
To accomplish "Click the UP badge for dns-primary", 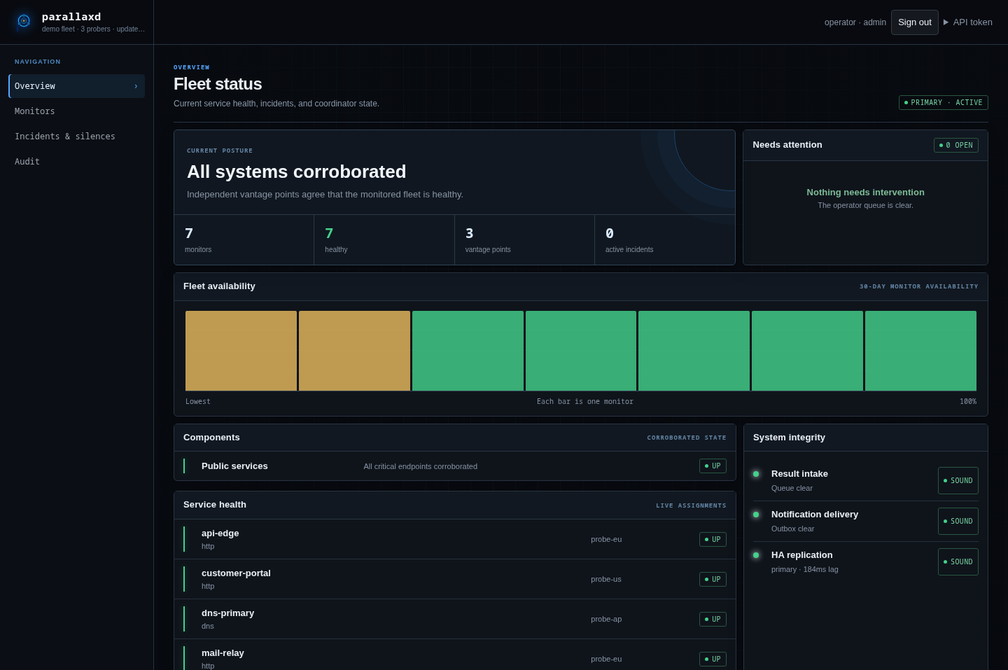I will [x=713, y=620].
